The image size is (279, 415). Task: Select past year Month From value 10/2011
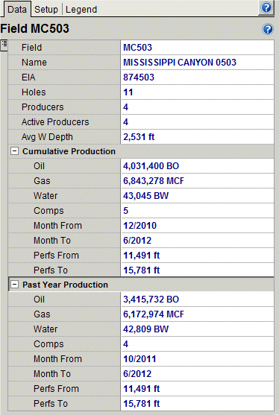(139, 359)
